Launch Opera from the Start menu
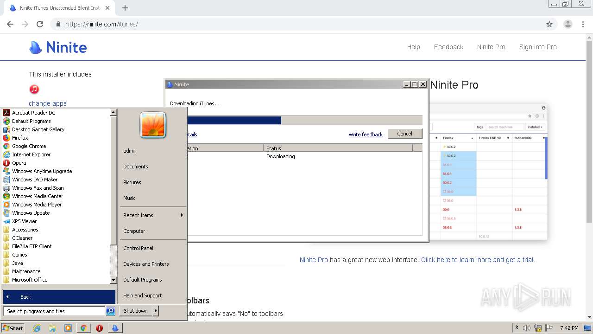Image resolution: width=593 pixels, height=334 pixels. (19, 163)
